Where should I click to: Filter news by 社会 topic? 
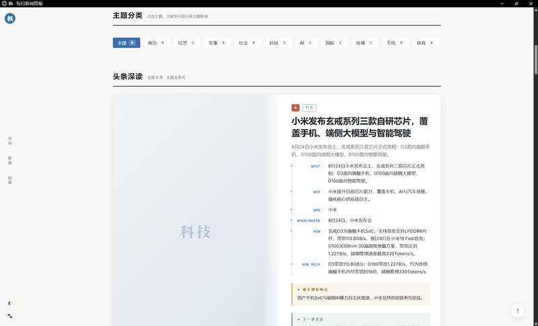[x=247, y=43]
